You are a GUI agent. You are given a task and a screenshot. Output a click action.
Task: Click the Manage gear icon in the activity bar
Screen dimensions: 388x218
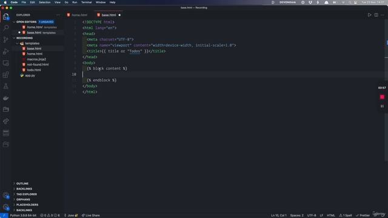[5, 206]
